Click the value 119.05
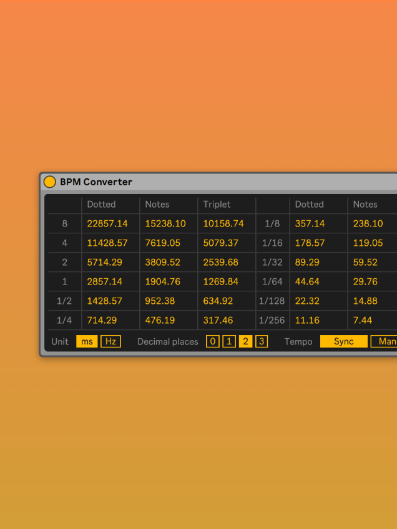Image resolution: width=397 pixels, height=529 pixels. tap(368, 243)
